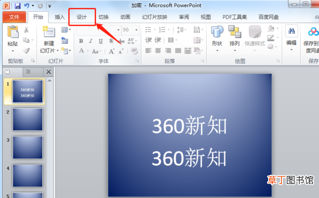Toggle numbered list formatting
The width and height of the screenshot is (319, 198).
click(x=162, y=30)
